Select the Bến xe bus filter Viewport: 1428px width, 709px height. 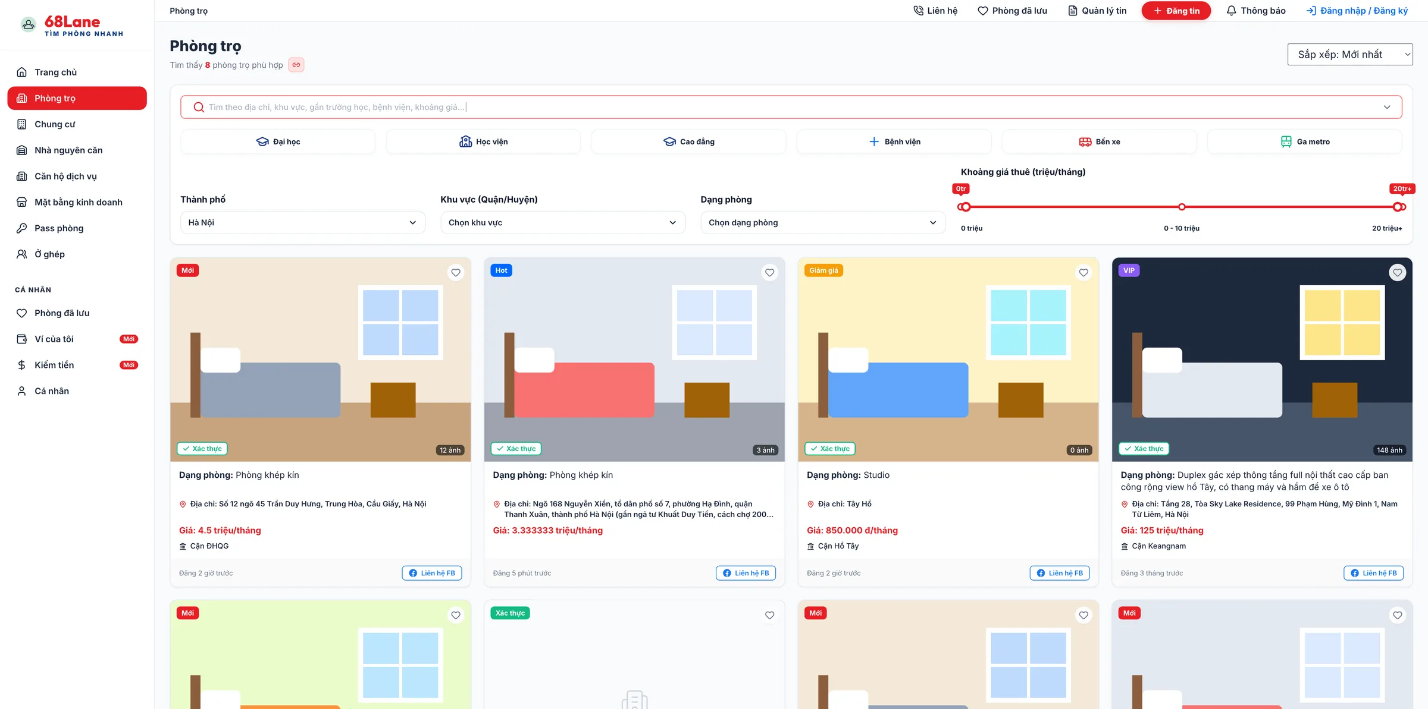tap(1100, 141)
